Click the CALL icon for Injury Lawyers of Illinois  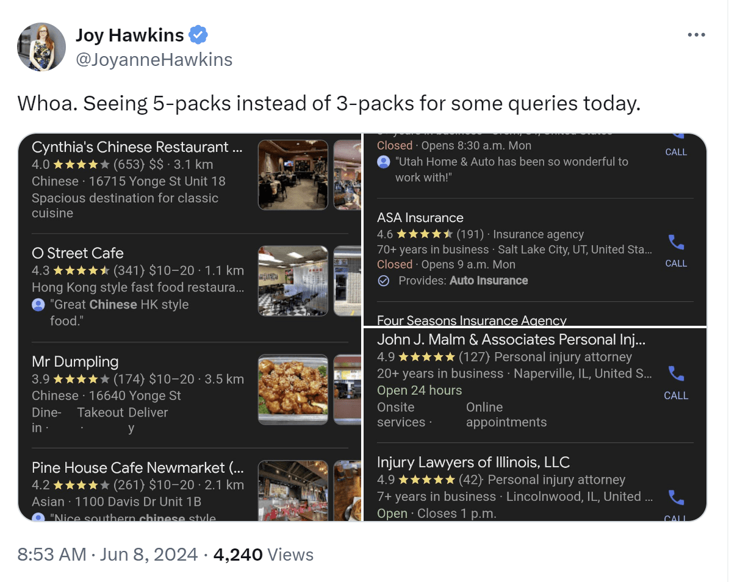click(x=676, y=498)
